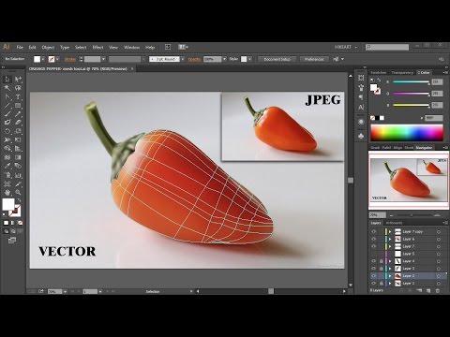
Task: Toggle visibility of Layer 1
Action: [374, 284]
